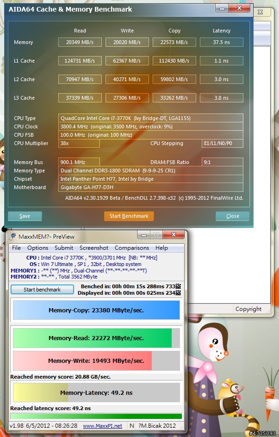
Task: Click CPU Clock field 3800.4 MHz
Action: click(151, 127)
